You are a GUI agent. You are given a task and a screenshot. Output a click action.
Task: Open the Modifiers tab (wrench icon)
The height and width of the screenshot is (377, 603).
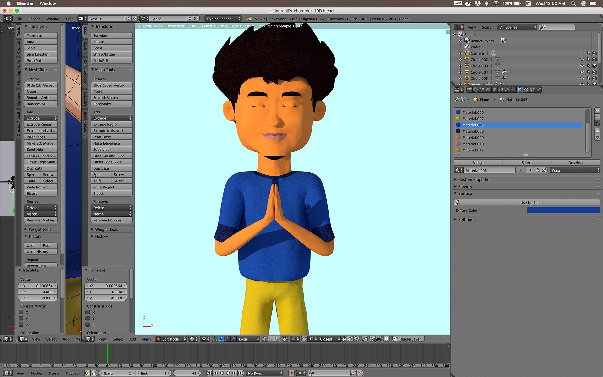(507, 90)
